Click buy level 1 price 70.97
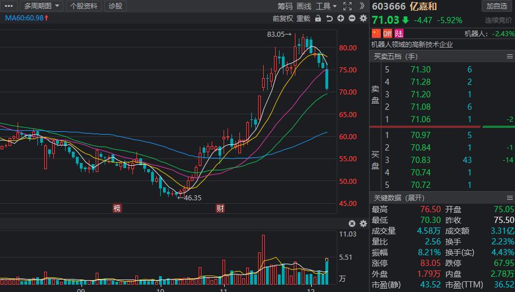 pyautogui.click(x=420, y=135)
